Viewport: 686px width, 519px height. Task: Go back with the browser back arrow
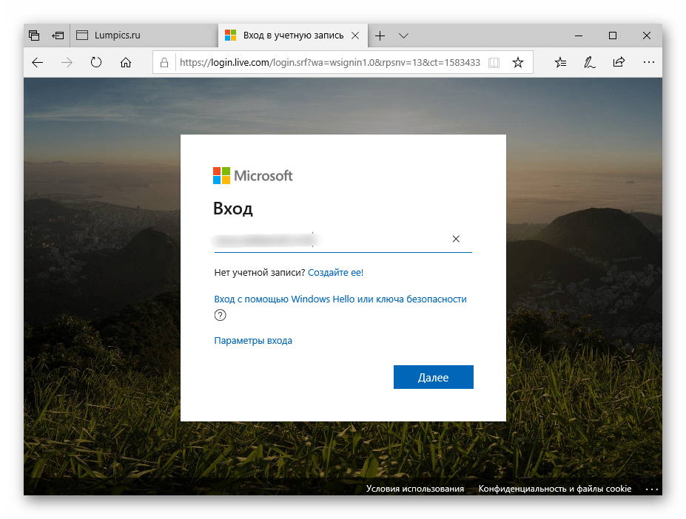click(38, 63)
